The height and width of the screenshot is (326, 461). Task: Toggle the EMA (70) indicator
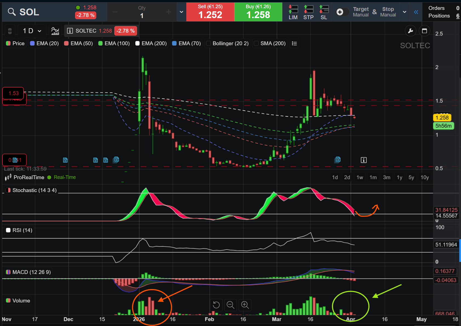(x=186, y=44)
